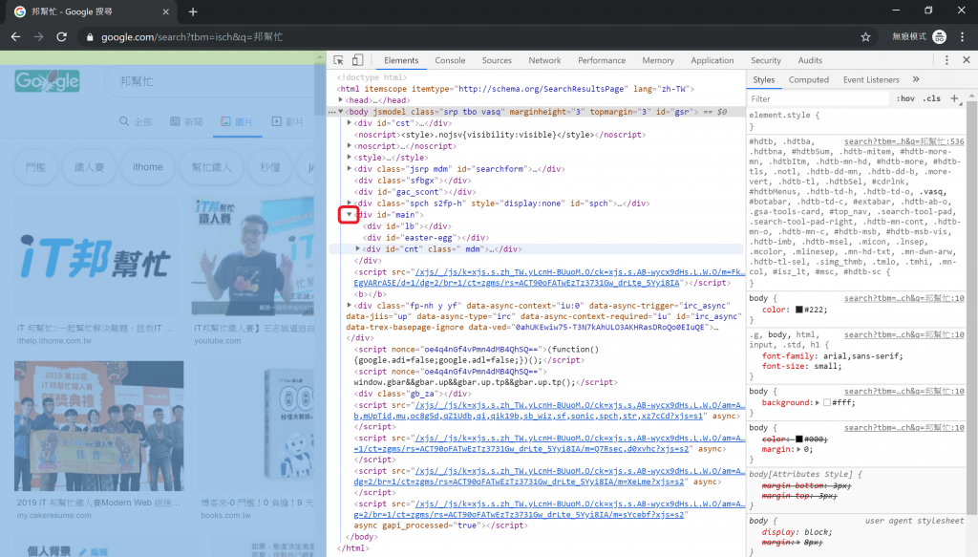Bookmark this page with star icon
978x557 pixels.
(x=865, y=37)
